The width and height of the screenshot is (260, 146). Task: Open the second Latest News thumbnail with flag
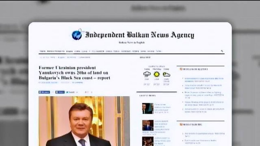pyautogui.click(x=148, y=126)
